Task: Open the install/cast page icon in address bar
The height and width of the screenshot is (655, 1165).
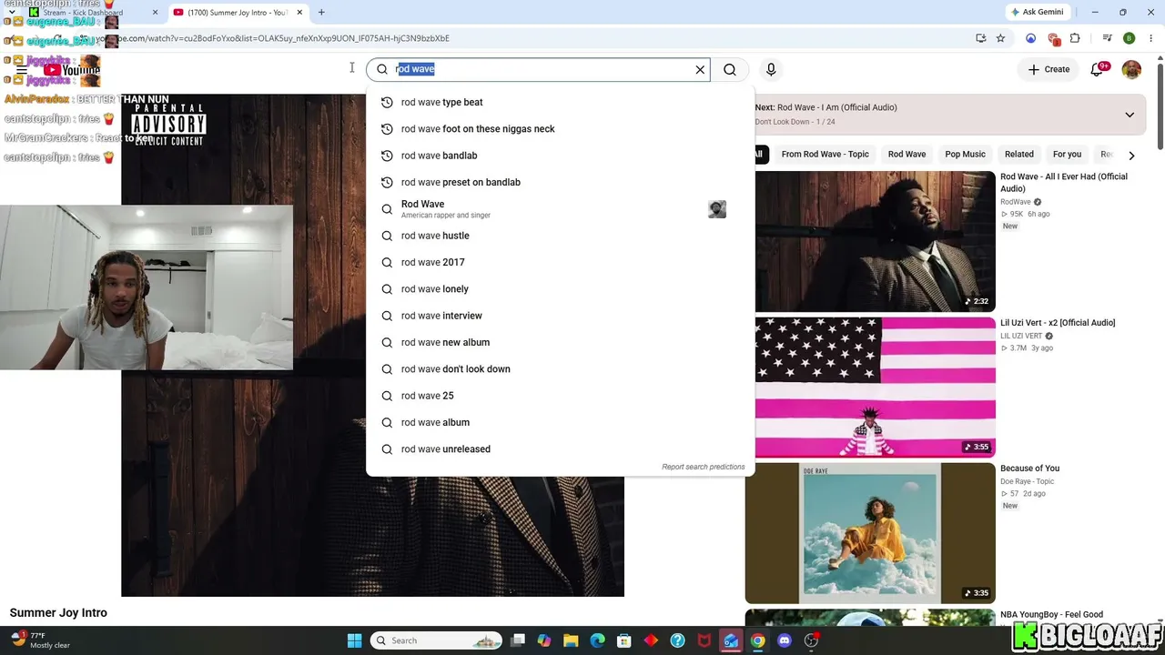Action: [980, 38]
